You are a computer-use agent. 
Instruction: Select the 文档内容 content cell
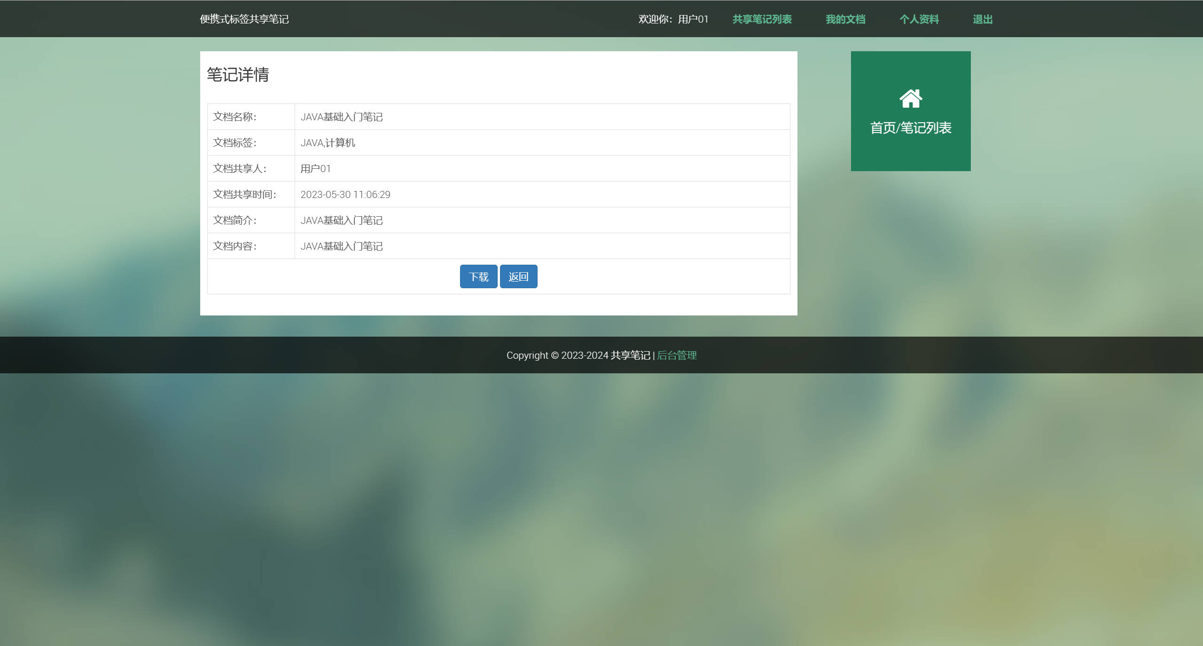342,246
